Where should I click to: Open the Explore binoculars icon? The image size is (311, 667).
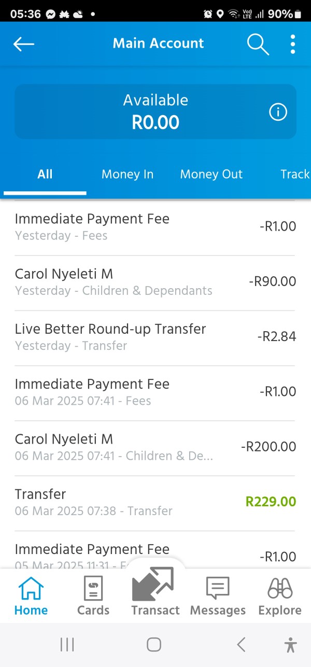pyautogui.click(x=280, y=596)
